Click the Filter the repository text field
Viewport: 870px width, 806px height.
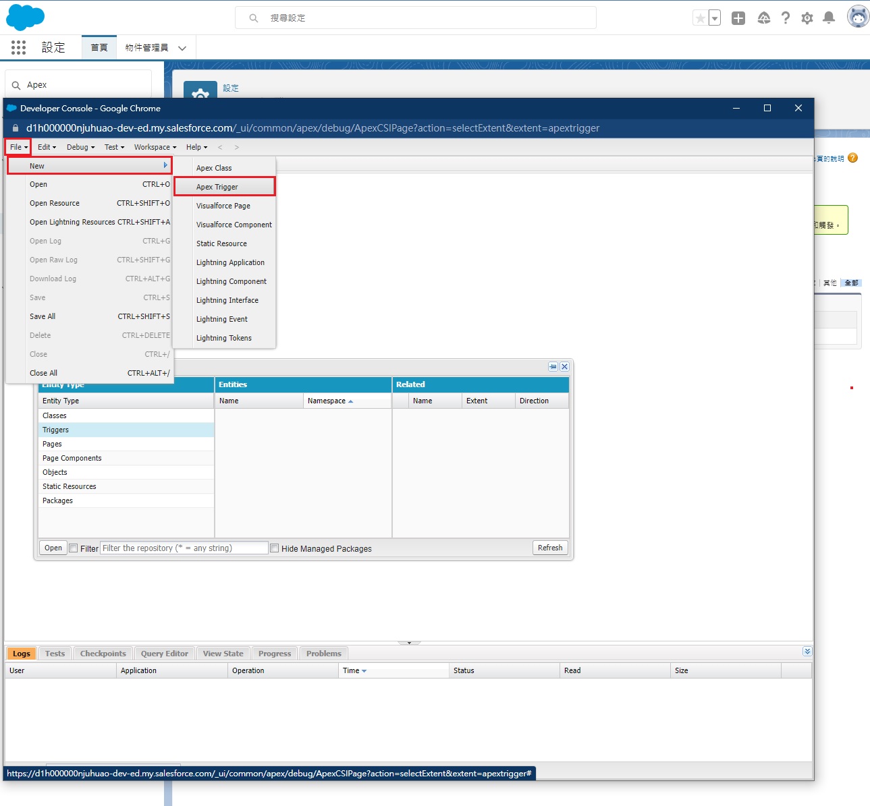coord(184,548)
